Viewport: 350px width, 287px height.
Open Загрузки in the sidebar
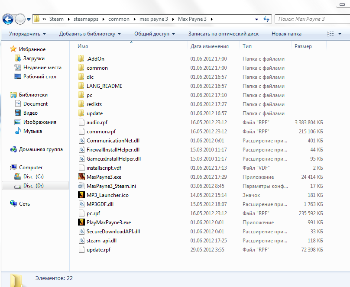[34, 58]
